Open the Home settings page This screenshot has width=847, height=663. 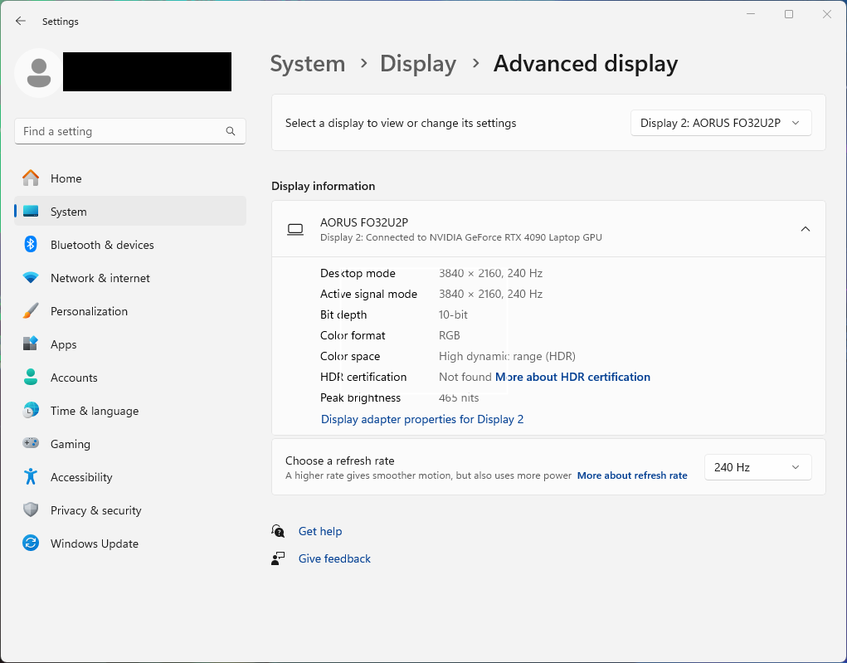(130, 178)
